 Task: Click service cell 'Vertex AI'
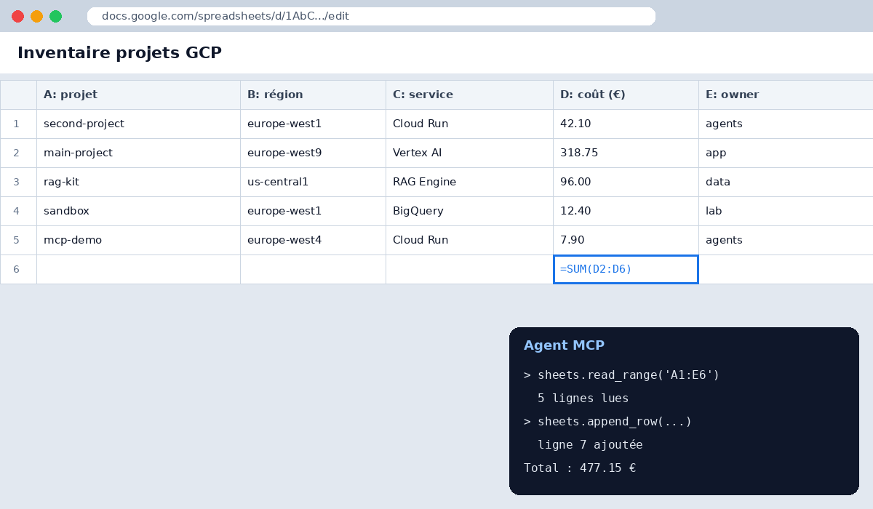point(469,153)
